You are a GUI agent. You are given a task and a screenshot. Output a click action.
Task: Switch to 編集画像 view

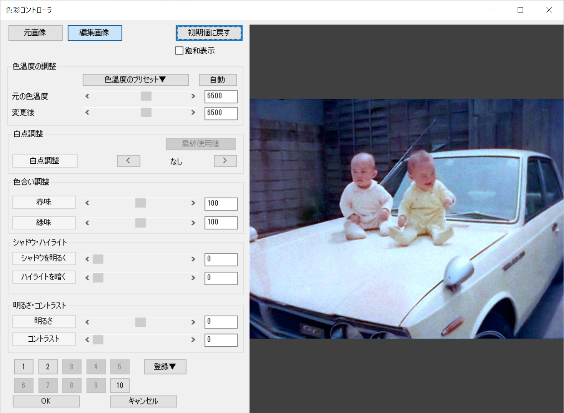point(95,33)
